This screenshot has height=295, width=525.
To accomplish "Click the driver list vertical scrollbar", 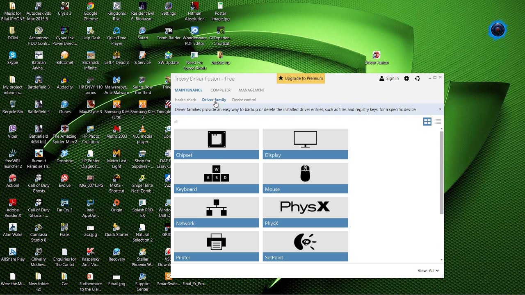I will [x=441, y=172].
